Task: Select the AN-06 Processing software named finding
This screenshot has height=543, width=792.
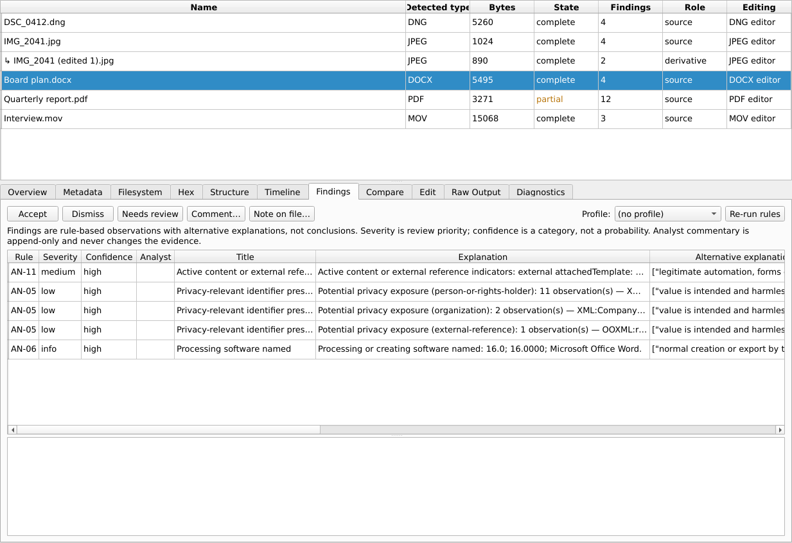Action: pos(396,349)
